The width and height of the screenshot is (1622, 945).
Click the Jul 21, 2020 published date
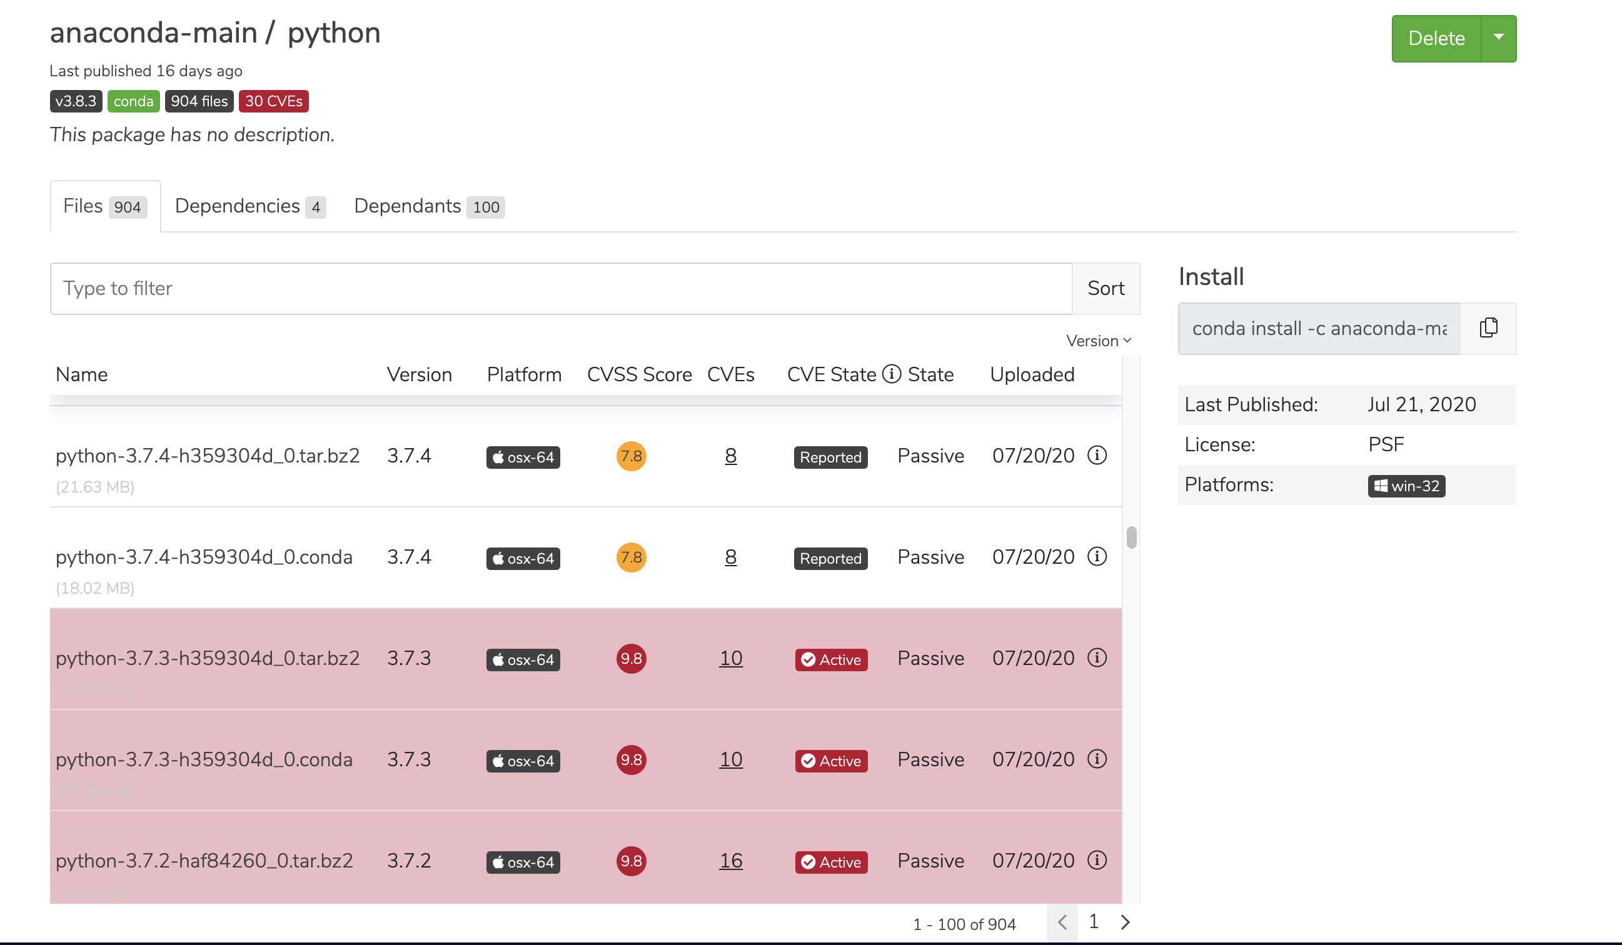click(x=1422, y=404)
